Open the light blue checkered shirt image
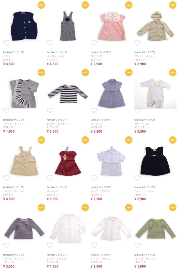This screenshot has height=270, width=180. (x=112, y=162)
